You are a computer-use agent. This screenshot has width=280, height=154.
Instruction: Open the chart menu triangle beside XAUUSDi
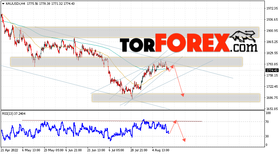coord(3,4)
